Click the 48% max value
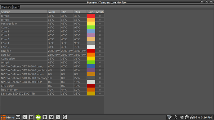Image resolution: width=214 pixels, height=120 pixels. pos(77,70)
